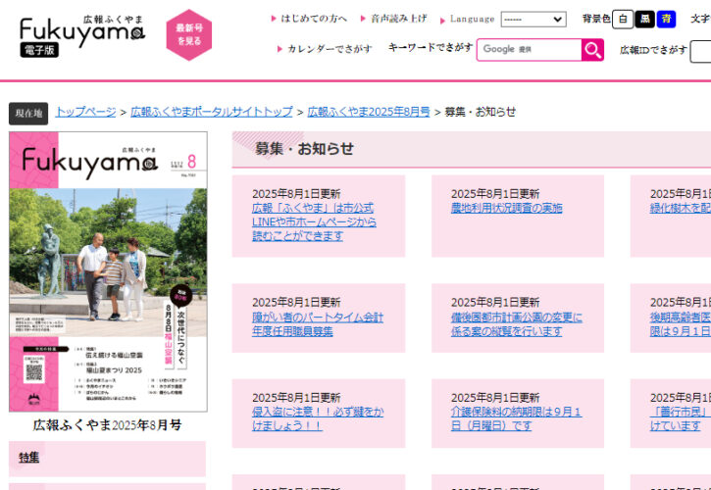Open 備後圏都市計画公園の変更 article link
The image size is (711, 490).
[x=517, y=324]
